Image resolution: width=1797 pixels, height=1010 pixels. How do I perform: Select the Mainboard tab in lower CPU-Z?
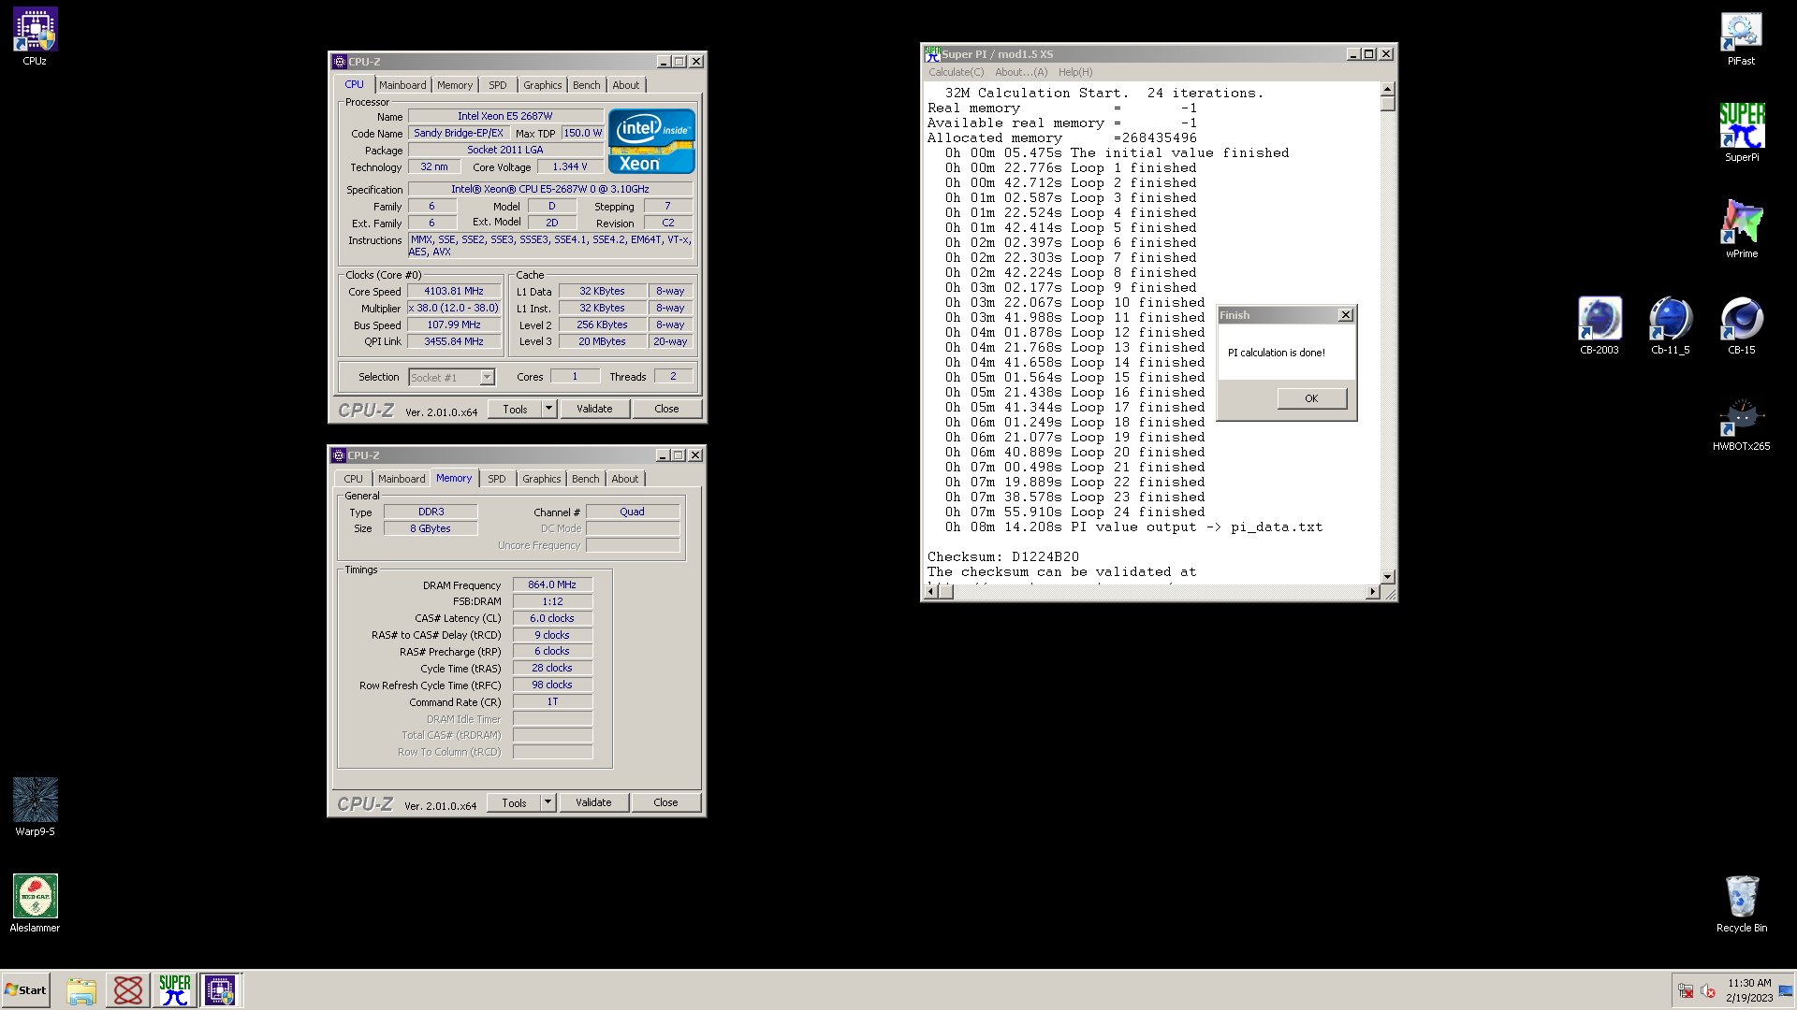pyautogui.click(x=402, y=479)
